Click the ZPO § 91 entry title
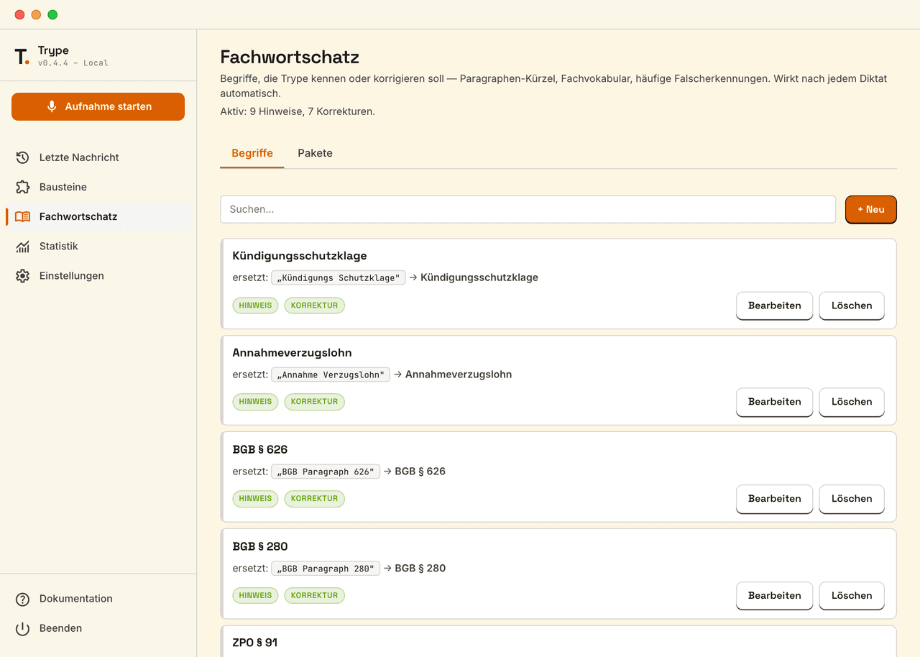 pos(255,643)
